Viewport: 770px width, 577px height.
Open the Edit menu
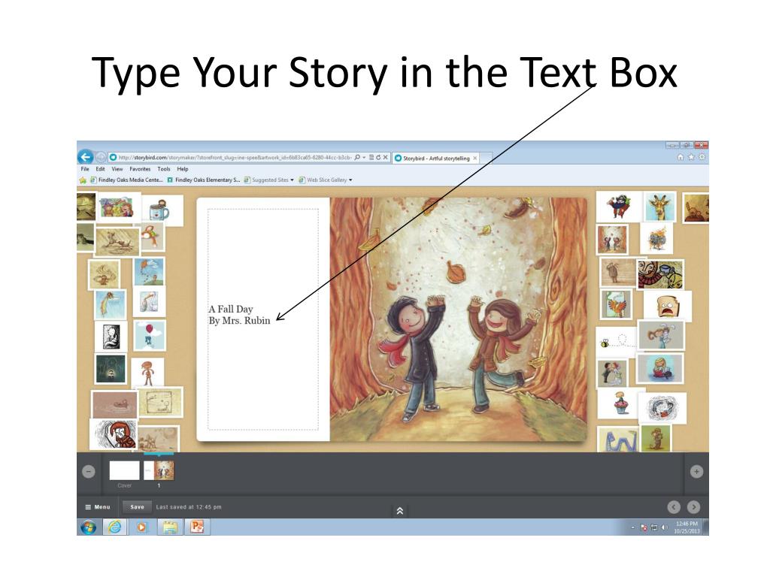click(x=100, y=169)
